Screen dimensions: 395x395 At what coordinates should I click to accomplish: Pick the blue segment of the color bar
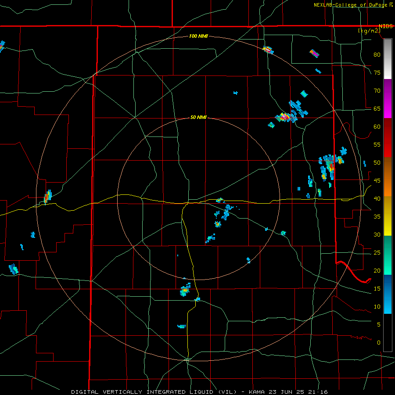tap(388, 294)
